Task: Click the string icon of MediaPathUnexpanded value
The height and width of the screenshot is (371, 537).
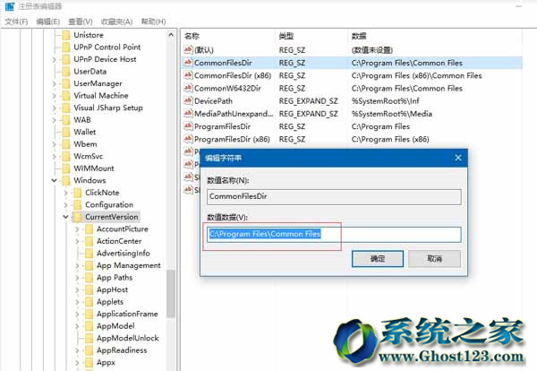Action: [x=188, y=114]
